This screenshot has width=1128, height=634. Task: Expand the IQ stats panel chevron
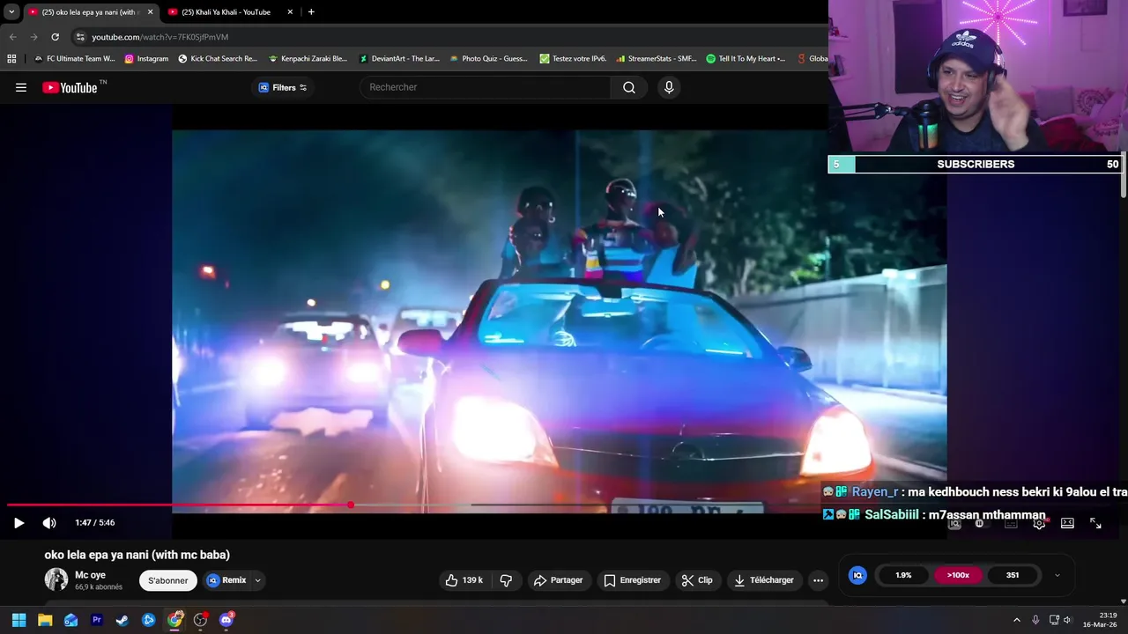click(x=1057, y=576)
